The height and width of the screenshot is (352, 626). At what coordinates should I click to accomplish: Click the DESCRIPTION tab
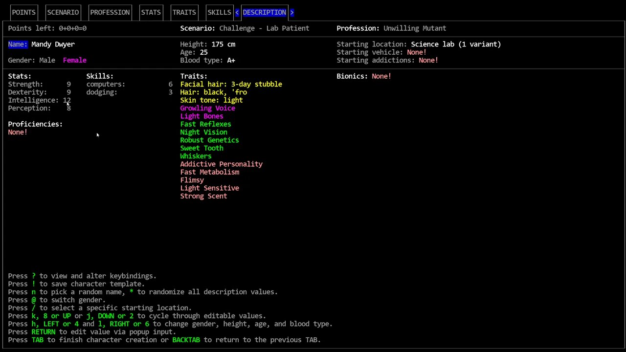264,12
